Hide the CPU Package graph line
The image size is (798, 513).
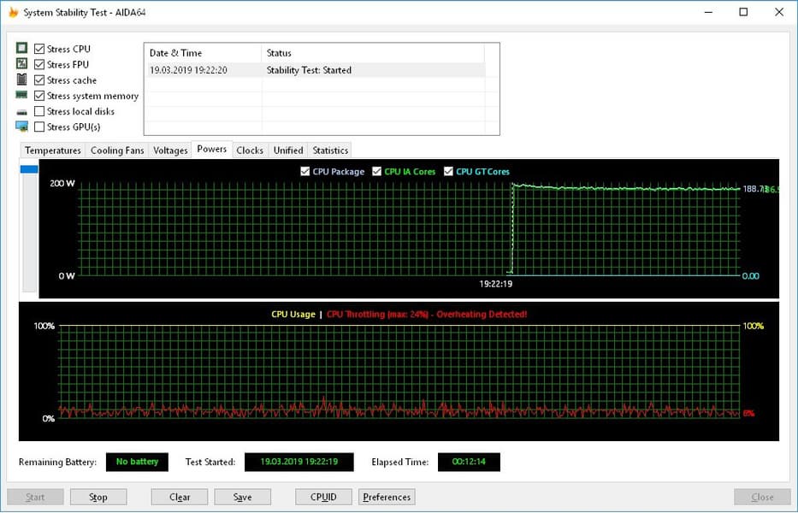click(x=304, y=172)
